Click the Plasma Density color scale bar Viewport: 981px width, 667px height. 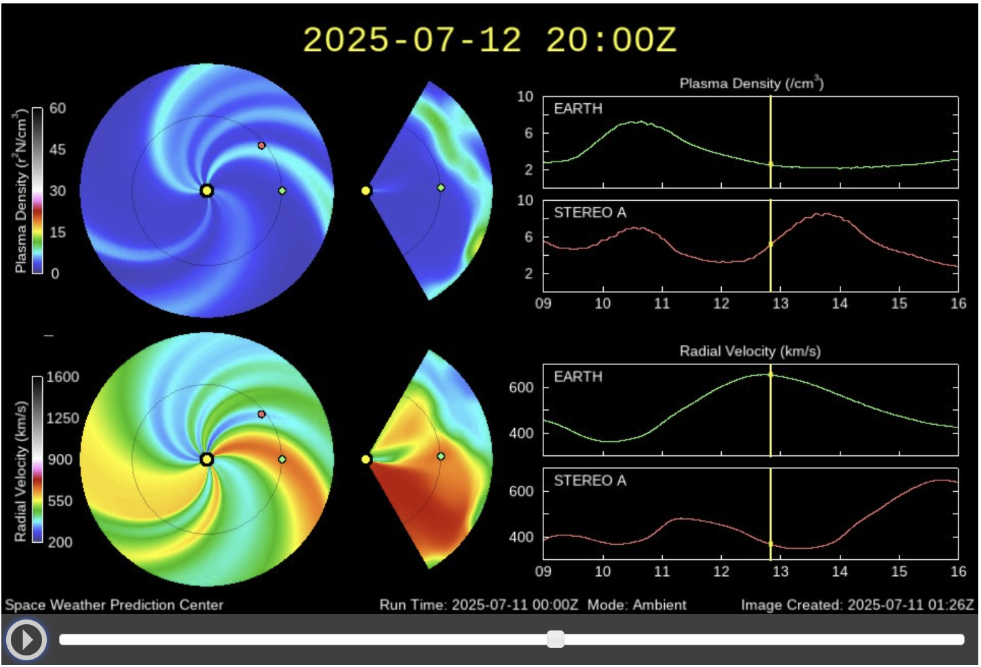click(x=37, y=191)
